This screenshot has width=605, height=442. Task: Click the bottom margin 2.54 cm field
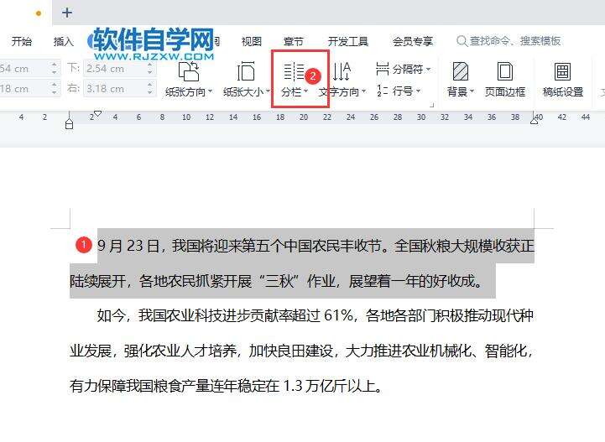[115, 69]
